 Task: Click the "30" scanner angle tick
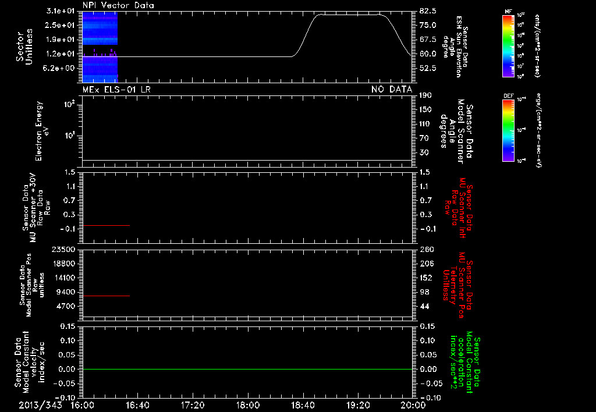(x=424, y=153)
